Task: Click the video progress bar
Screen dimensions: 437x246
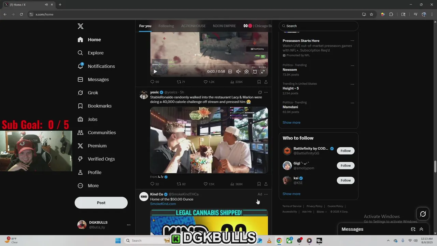Action: (209, 65)
